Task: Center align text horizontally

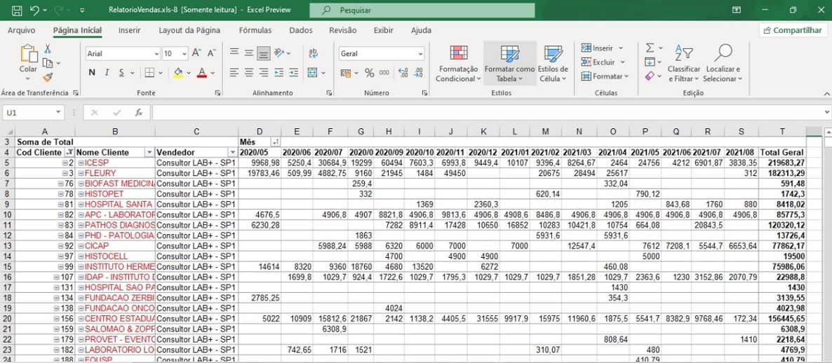Action: coord(248,73)
